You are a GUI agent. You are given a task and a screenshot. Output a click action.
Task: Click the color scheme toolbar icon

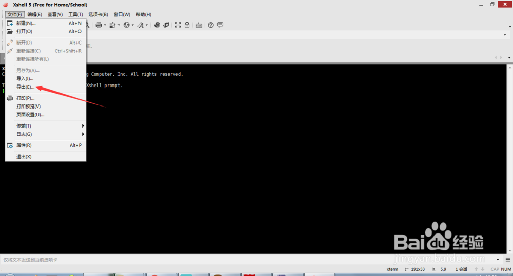112,25
